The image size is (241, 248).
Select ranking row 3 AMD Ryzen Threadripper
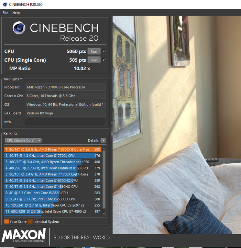tap(53, 162)
